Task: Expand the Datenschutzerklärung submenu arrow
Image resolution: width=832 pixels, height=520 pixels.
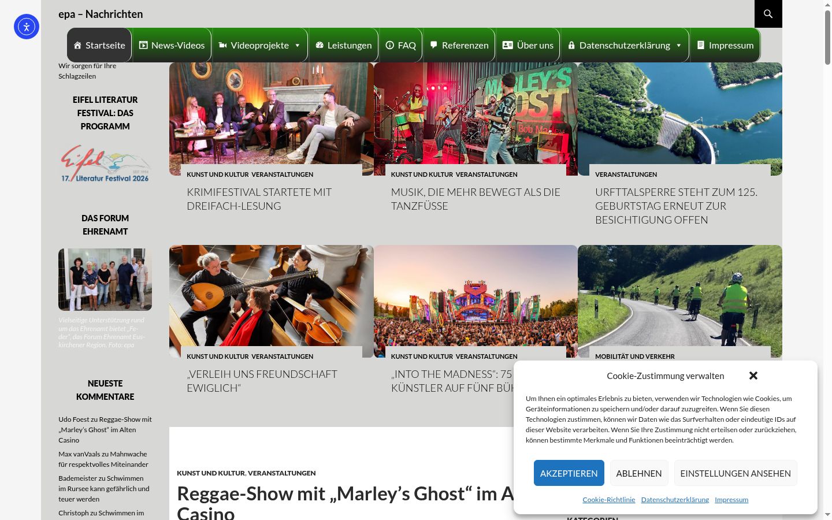Action: tap(679, 45)
